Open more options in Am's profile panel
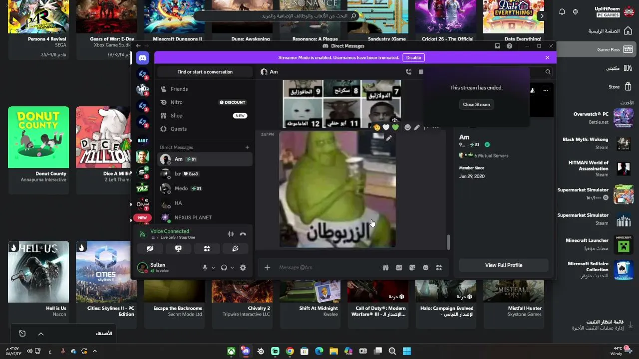This screenshot has height=359, width=639. (x=546, y=90)
